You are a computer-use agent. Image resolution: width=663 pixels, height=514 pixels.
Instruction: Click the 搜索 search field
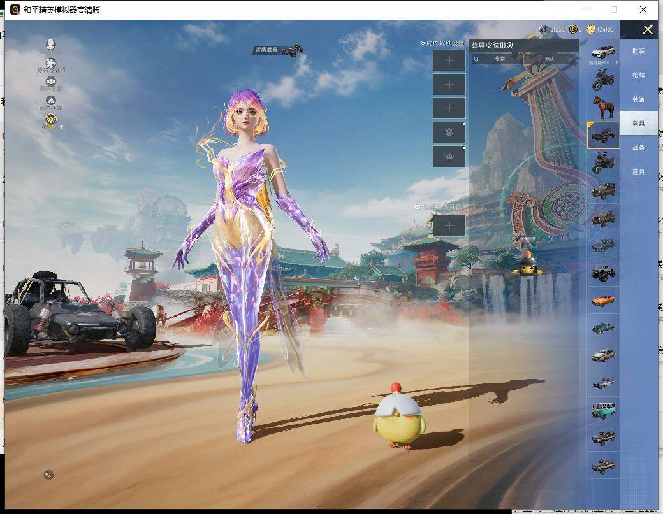coord(504,59)
